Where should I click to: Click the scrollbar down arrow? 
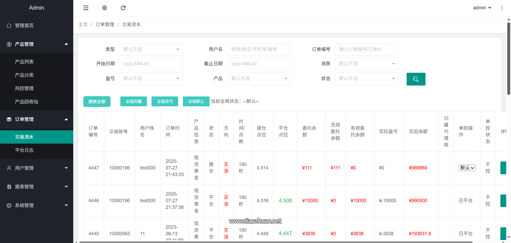[x=509, y=237]
